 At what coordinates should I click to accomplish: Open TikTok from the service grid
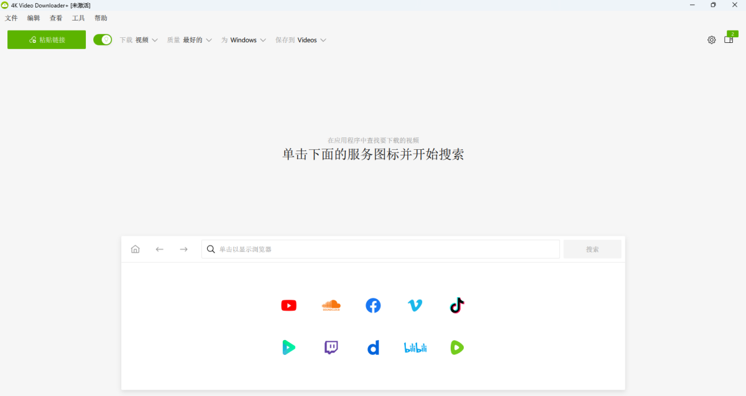[x=457, y=305]
